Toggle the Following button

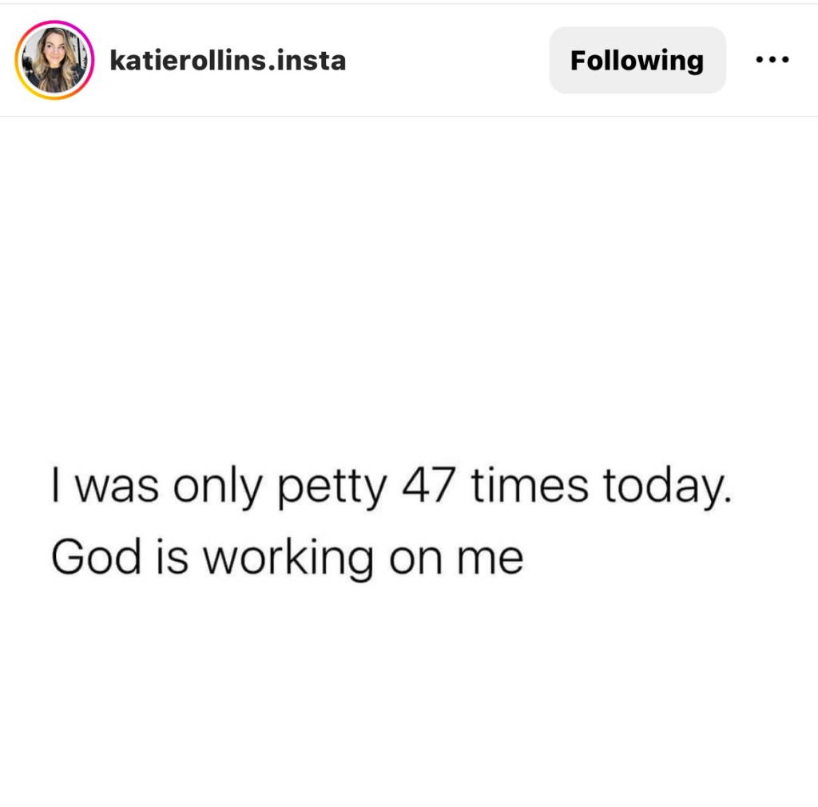point(637,60)
